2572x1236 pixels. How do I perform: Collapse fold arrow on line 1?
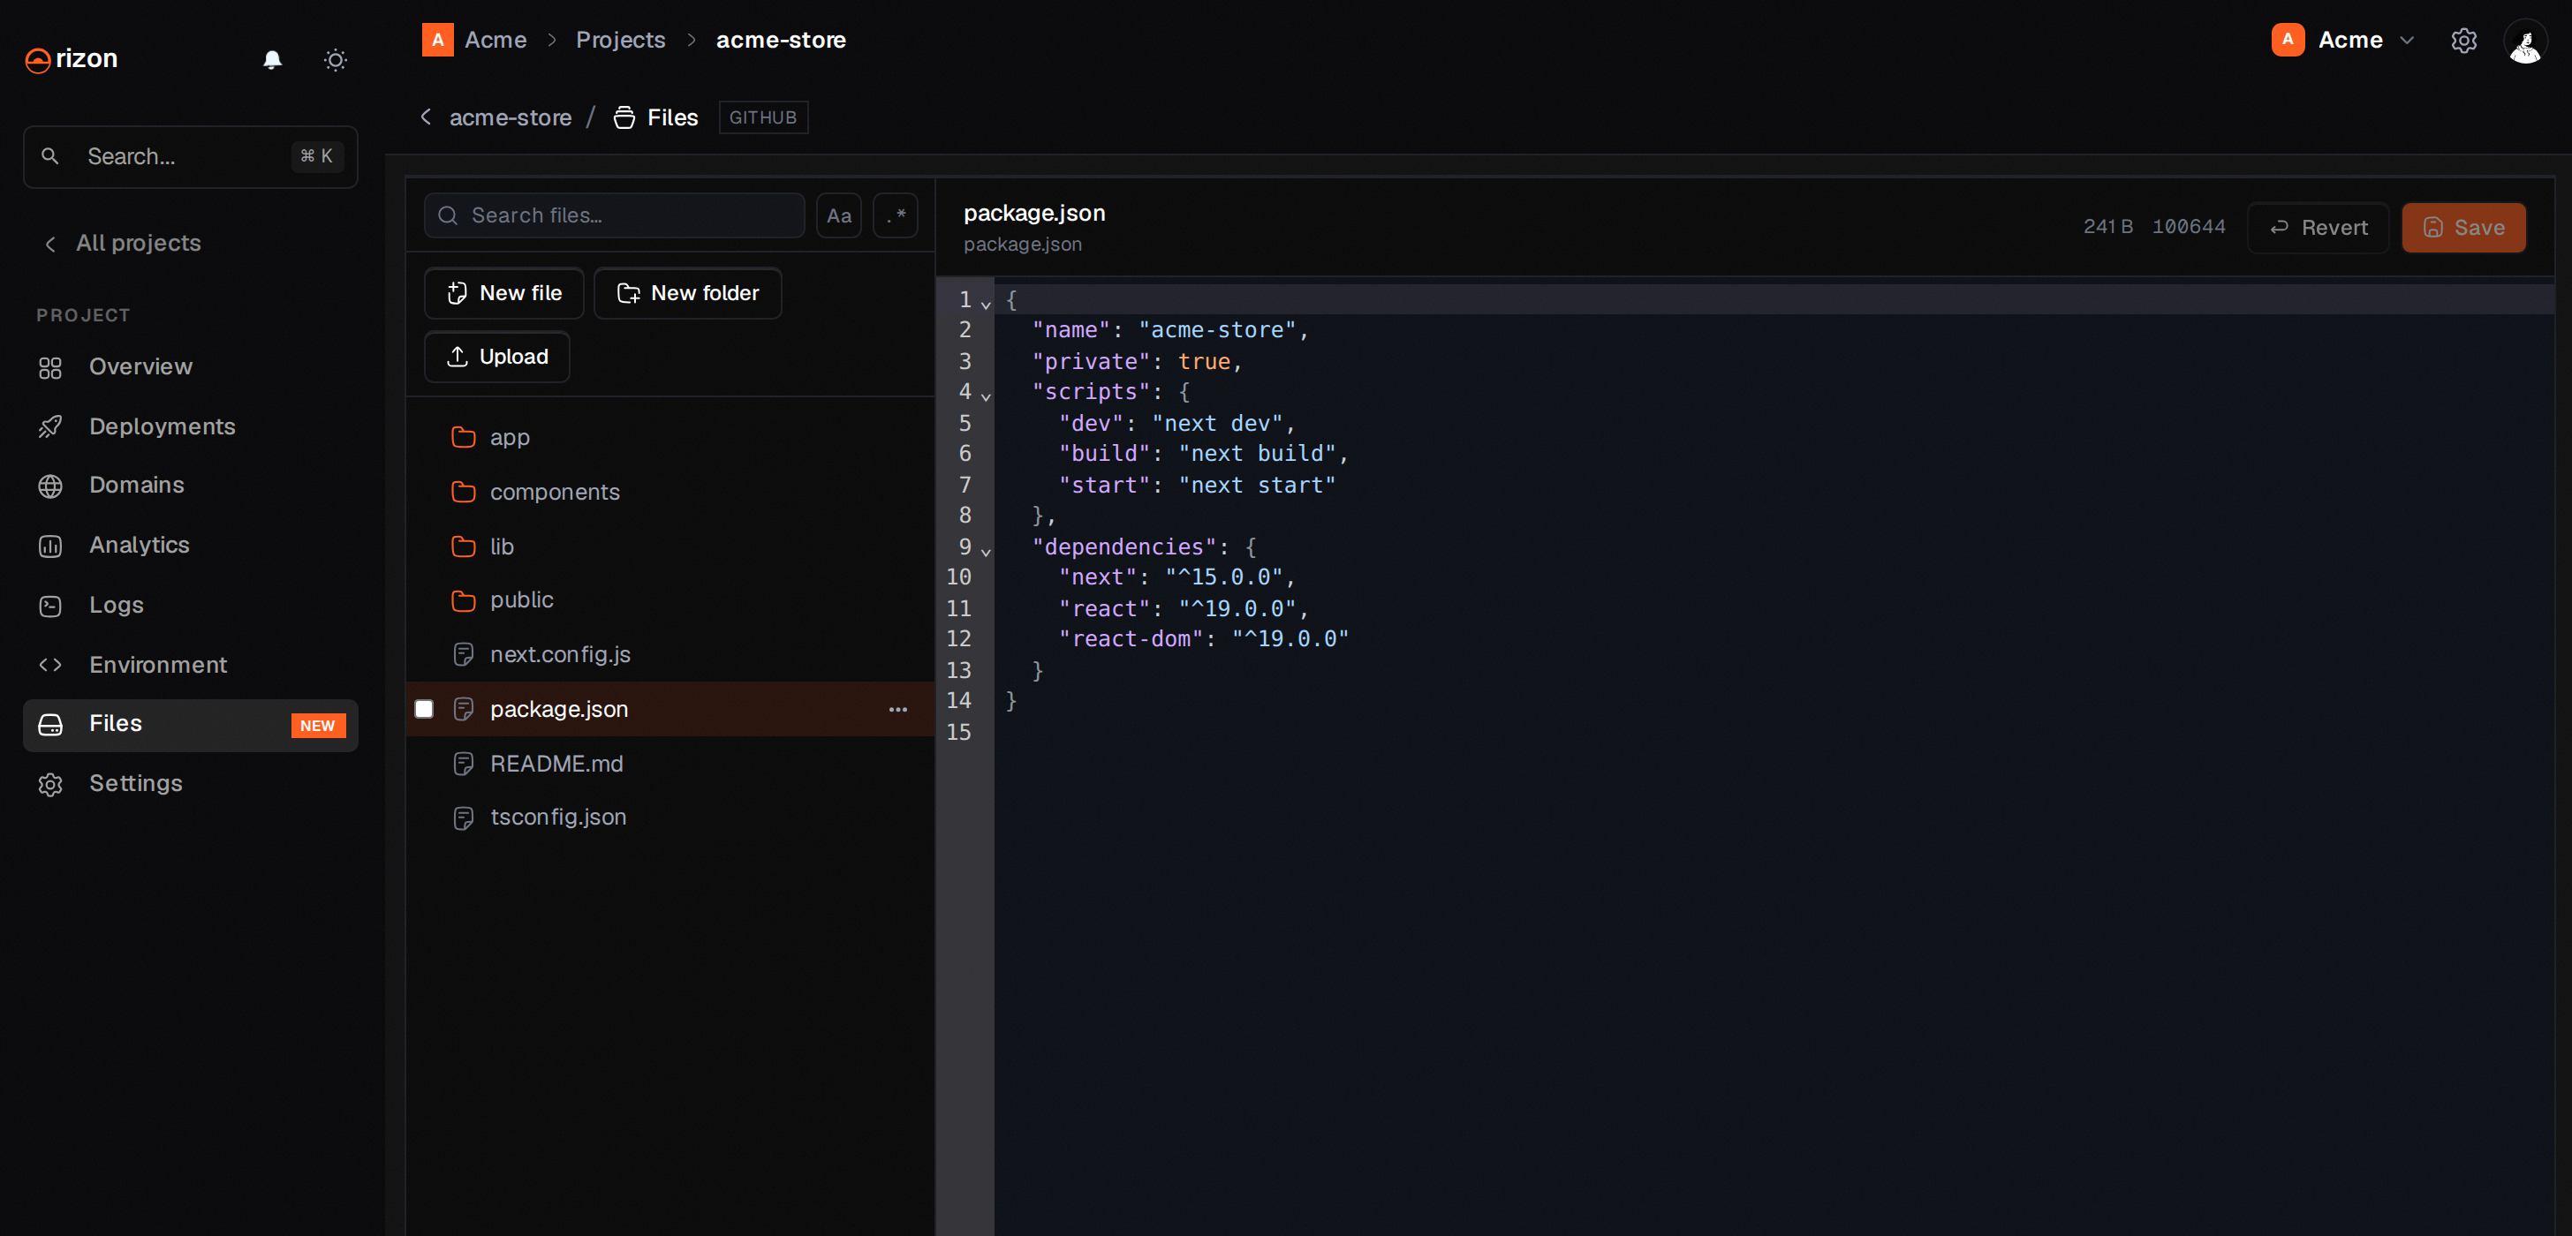click(986, 304)
